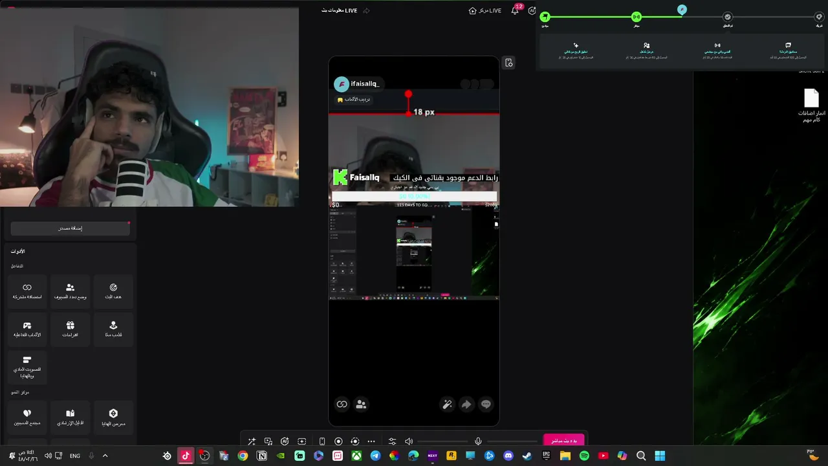Open Discord from the taskbar
This screenshot has height=466, width=828.
[508, 456]
